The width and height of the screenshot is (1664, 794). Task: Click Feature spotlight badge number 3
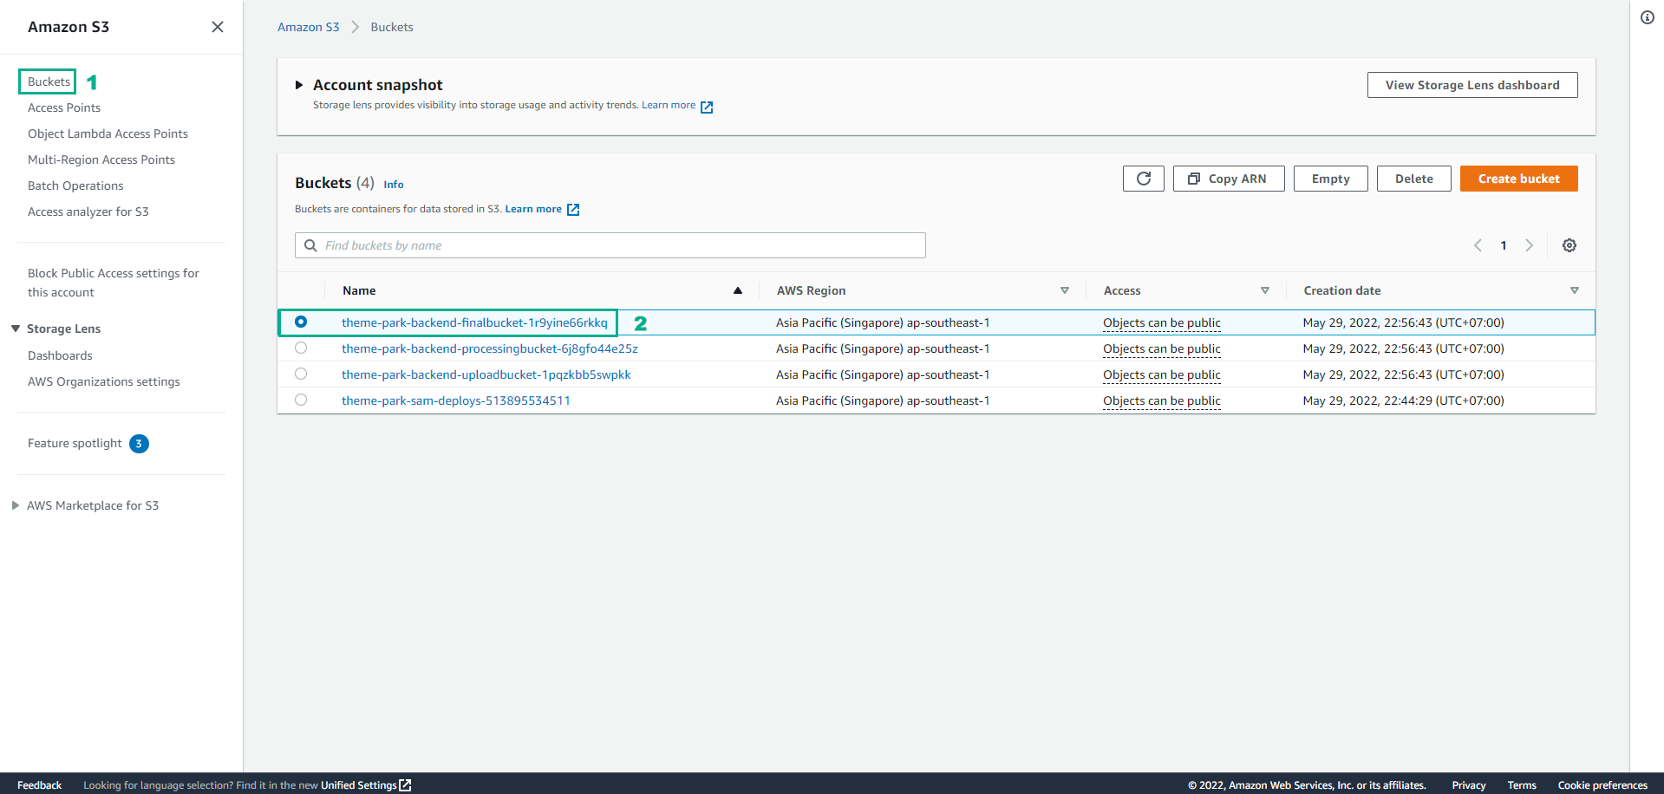[x=139, y=444]
